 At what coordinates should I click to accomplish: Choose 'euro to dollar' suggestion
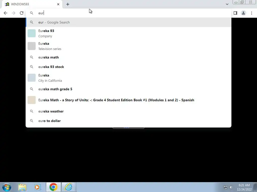point(128,121)
